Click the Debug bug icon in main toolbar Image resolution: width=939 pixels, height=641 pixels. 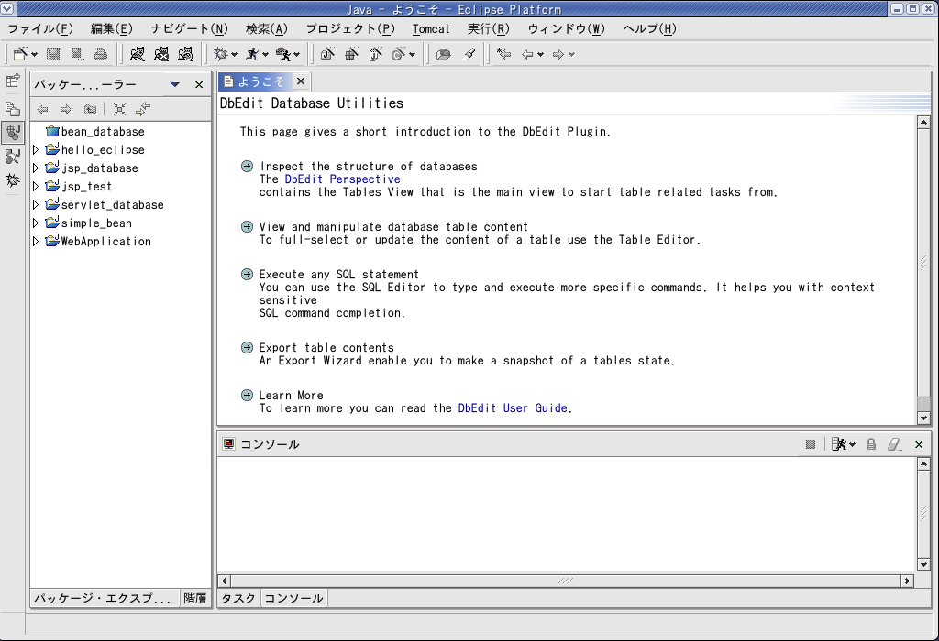[221, 54]
